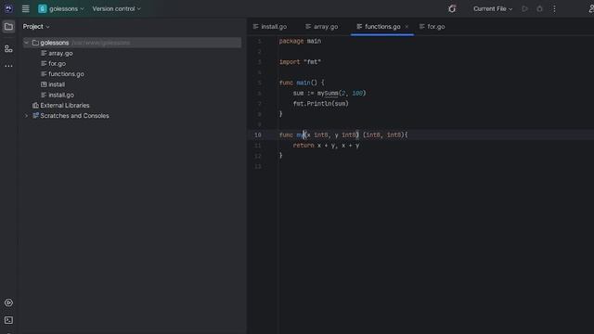Screen dimensions: 594x334
Task: Click the (int8, int8) return types
Action: tap(383, 135)
